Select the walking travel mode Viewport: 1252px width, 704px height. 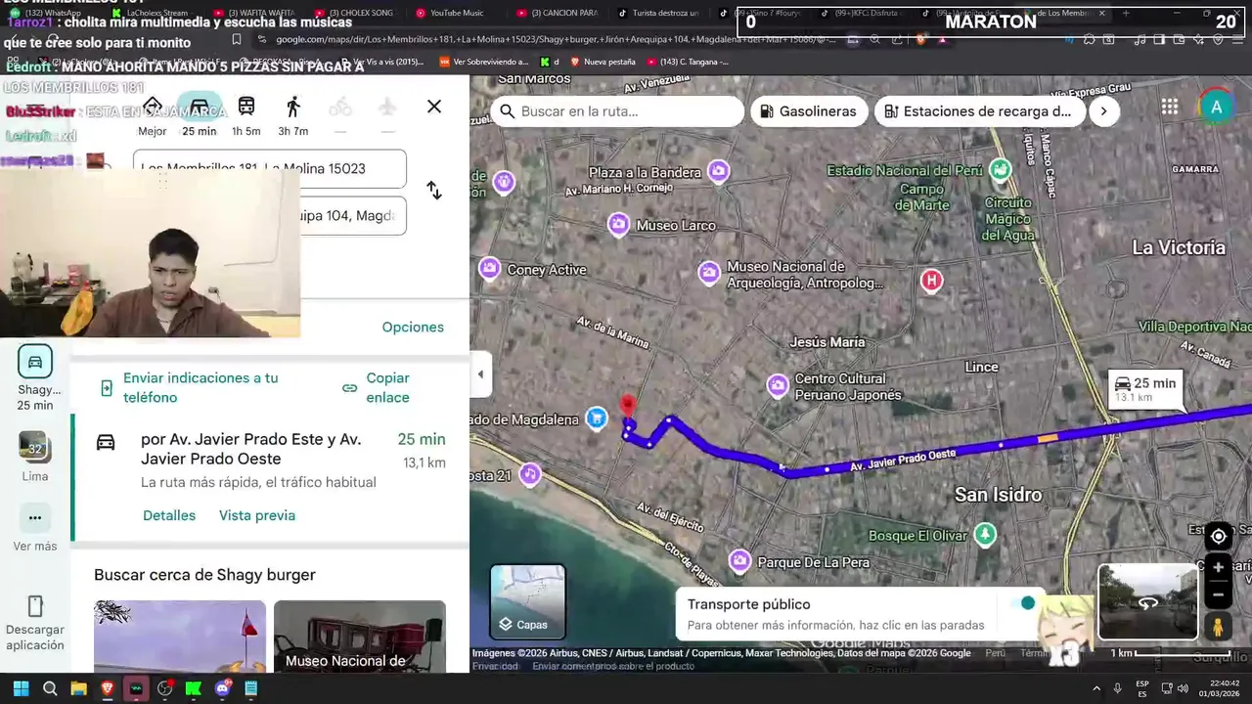(293, 114)
